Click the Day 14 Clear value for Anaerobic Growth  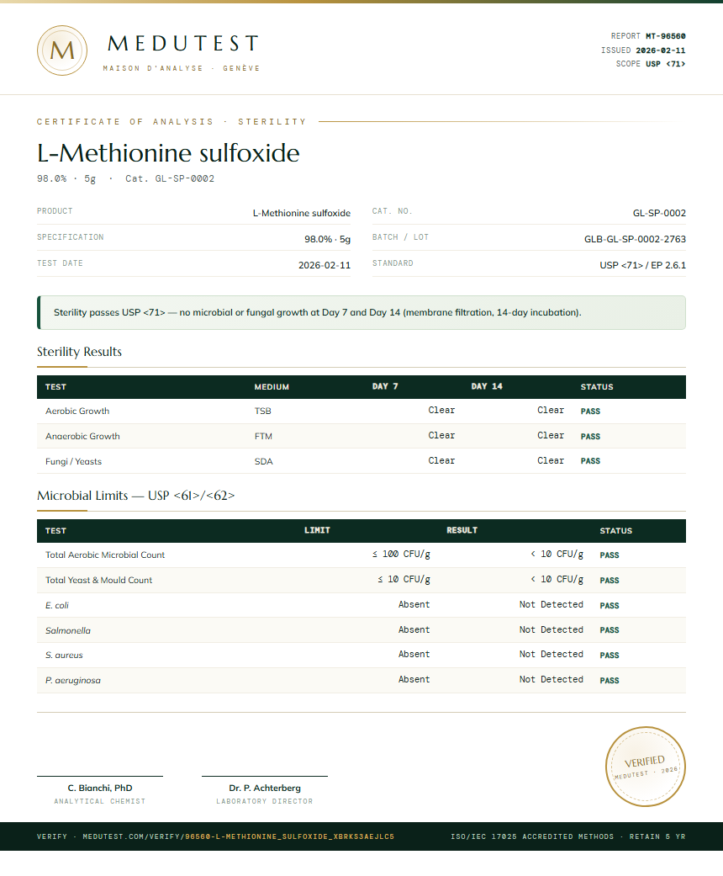(x=551, y=436)
